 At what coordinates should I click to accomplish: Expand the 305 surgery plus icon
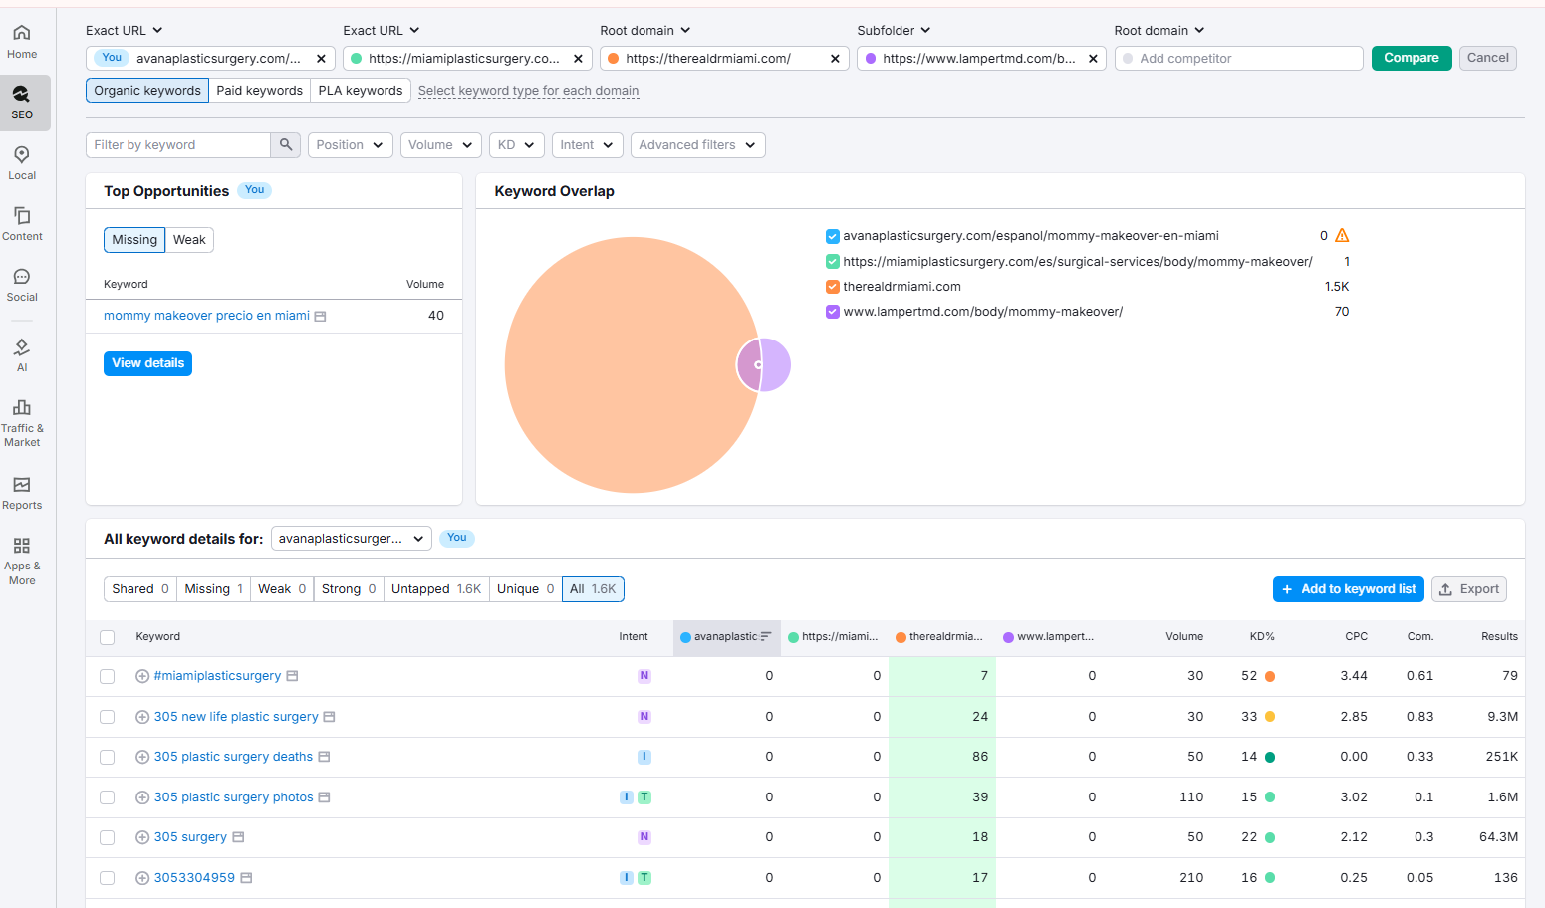pyautogui.click(x=142, y=837)
